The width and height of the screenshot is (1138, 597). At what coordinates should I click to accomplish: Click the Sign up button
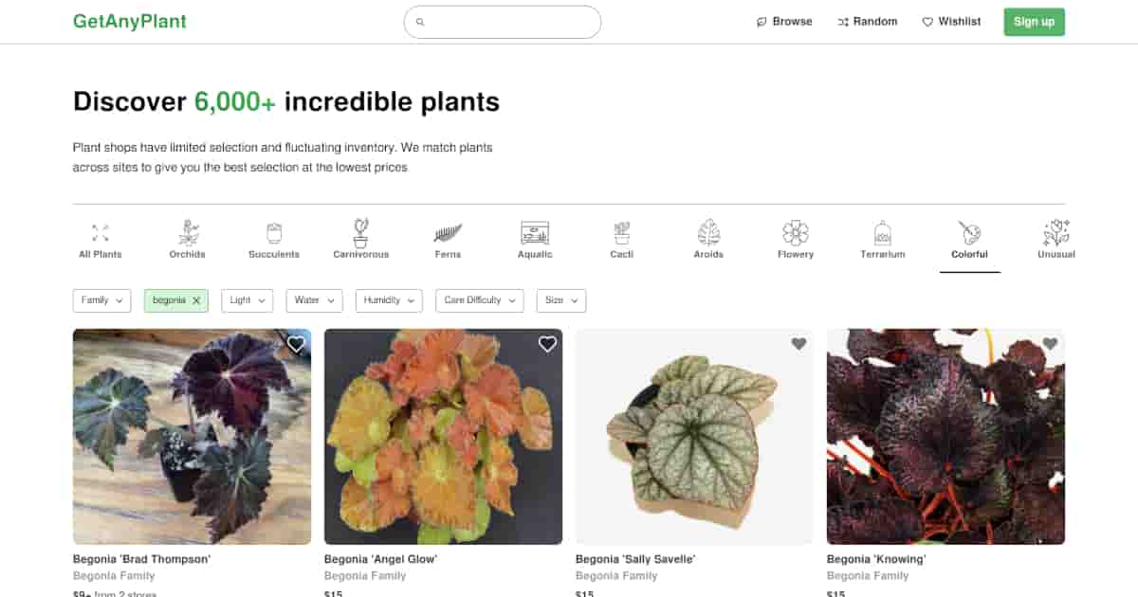pyautogui.click(x=1034, y=22)
